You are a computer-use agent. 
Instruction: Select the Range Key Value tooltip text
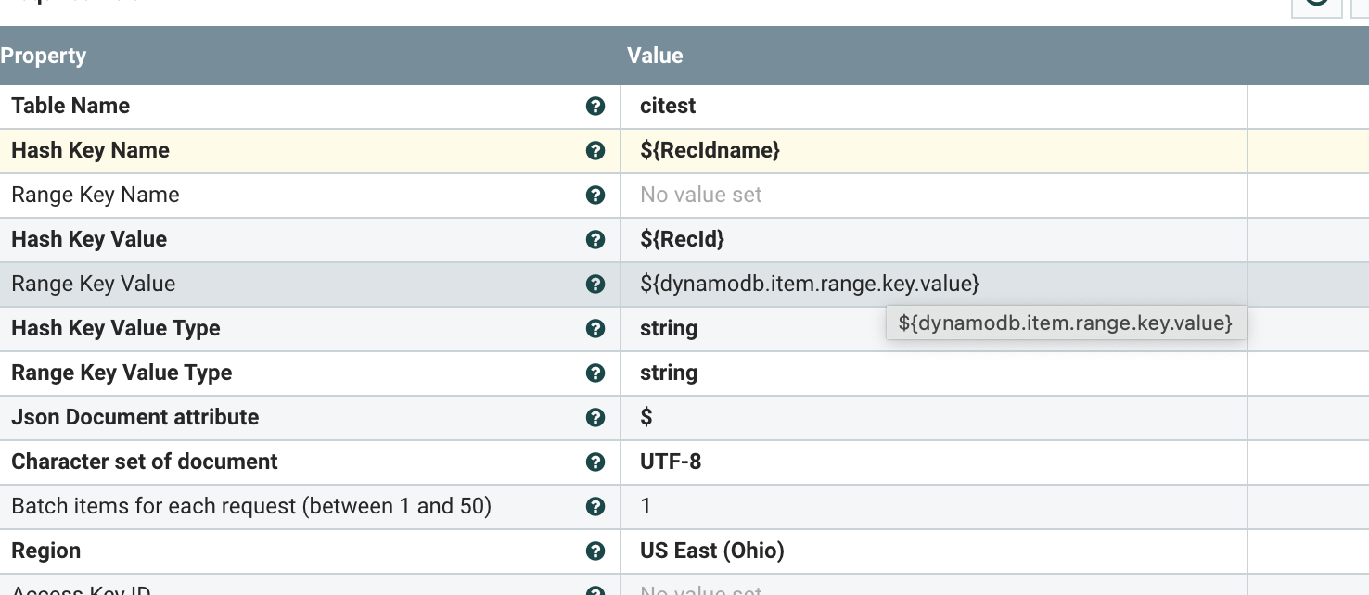1066,323
